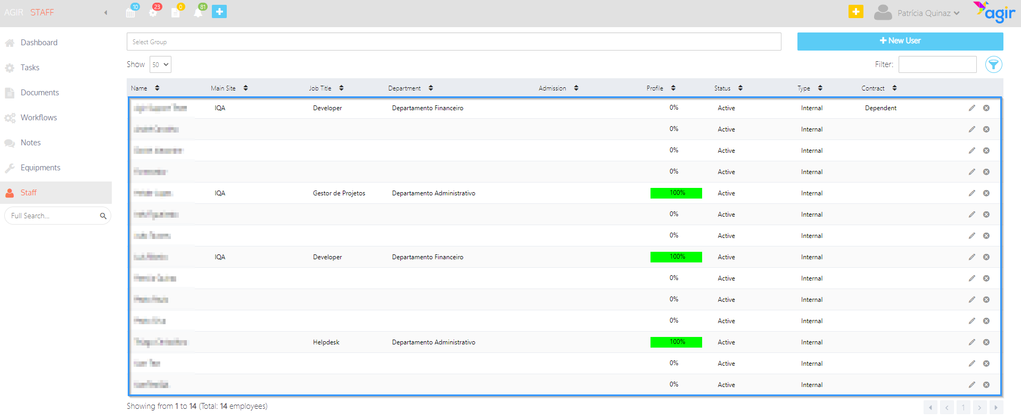Click the agir logo
Image resolution: width=1021 pixels, height=420 pixels.
click(994, 12)
